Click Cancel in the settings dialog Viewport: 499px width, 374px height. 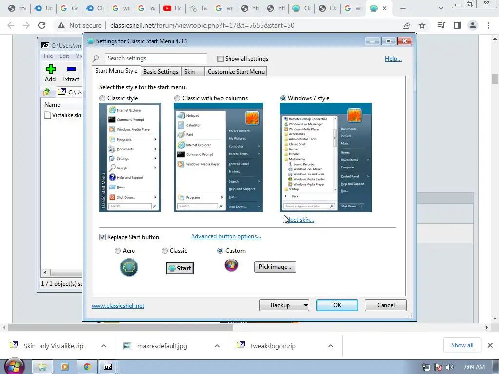click(386, 305)
